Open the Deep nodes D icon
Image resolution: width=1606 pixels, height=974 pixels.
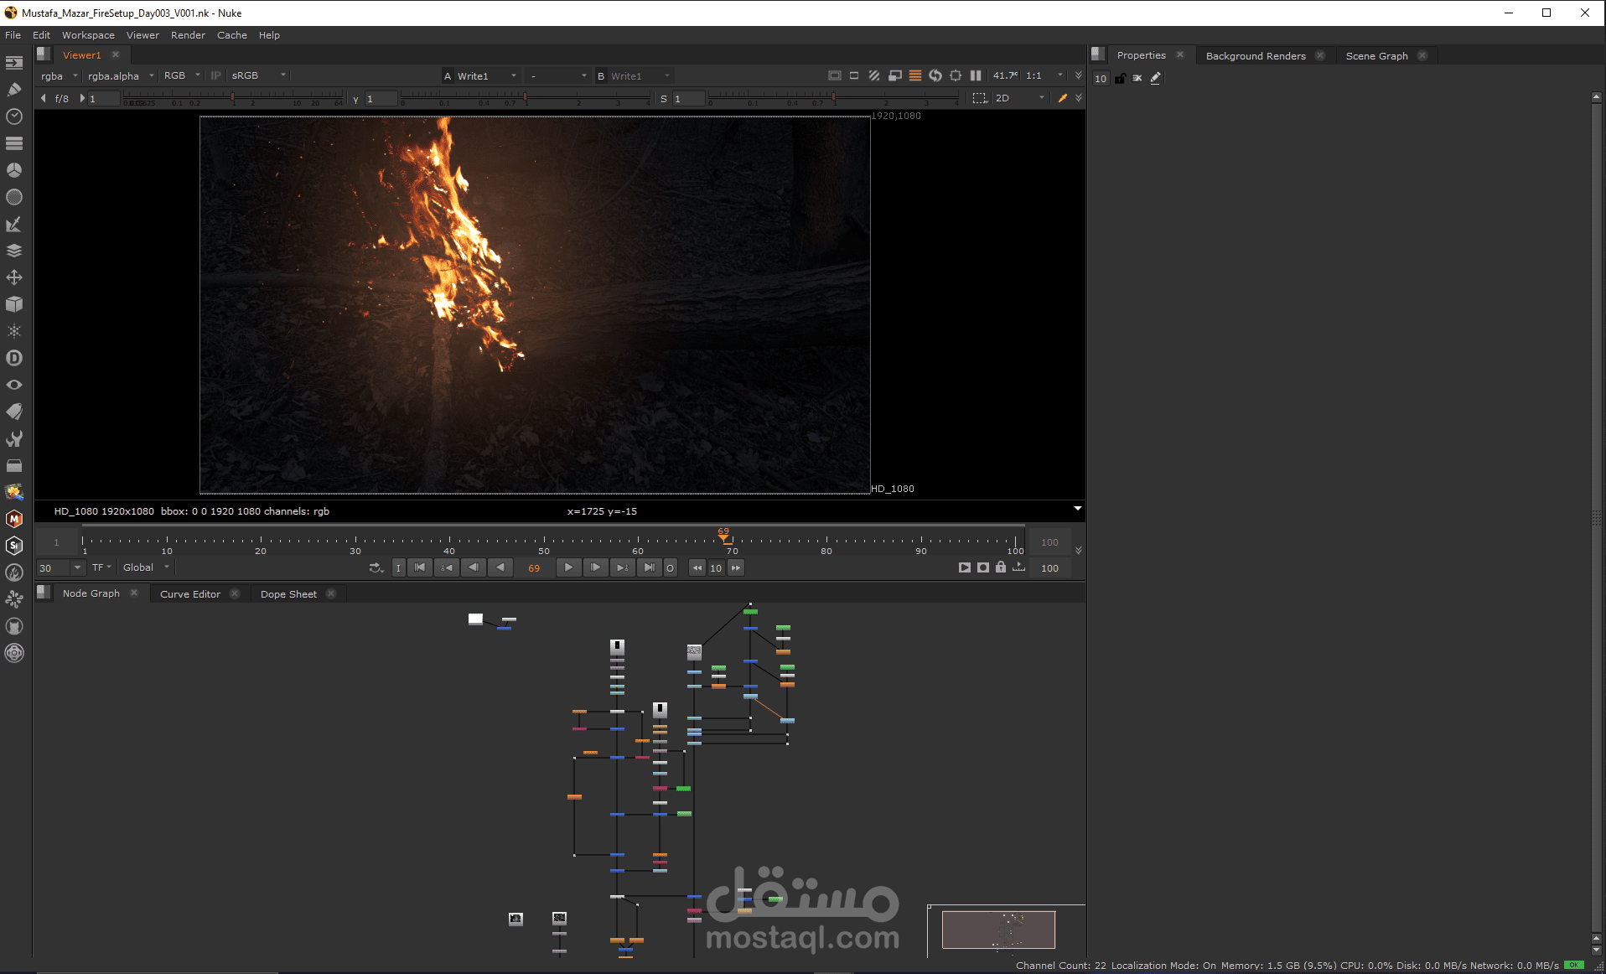14,358
